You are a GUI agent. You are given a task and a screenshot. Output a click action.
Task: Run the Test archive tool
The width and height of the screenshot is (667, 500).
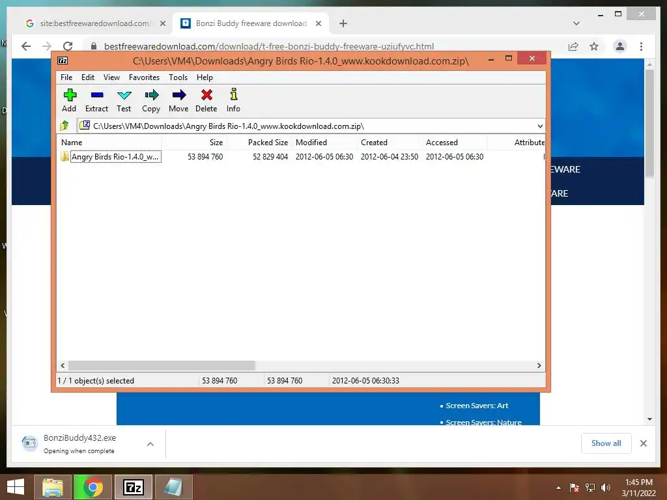[x=124, y=100]
